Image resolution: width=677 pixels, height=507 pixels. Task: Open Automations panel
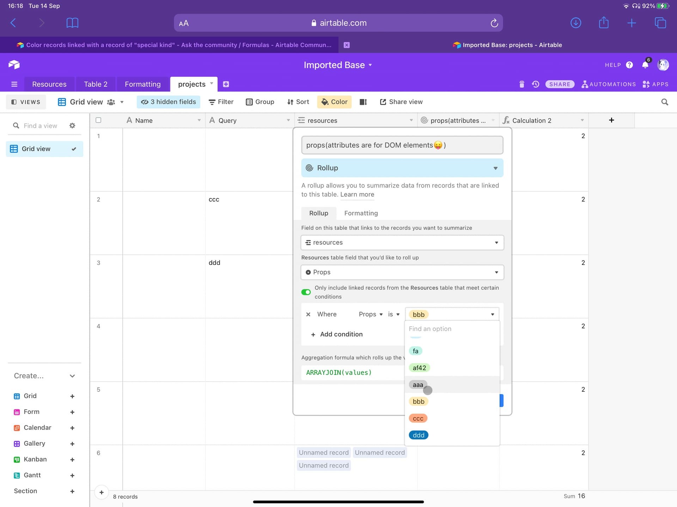[x=609, y=84]
